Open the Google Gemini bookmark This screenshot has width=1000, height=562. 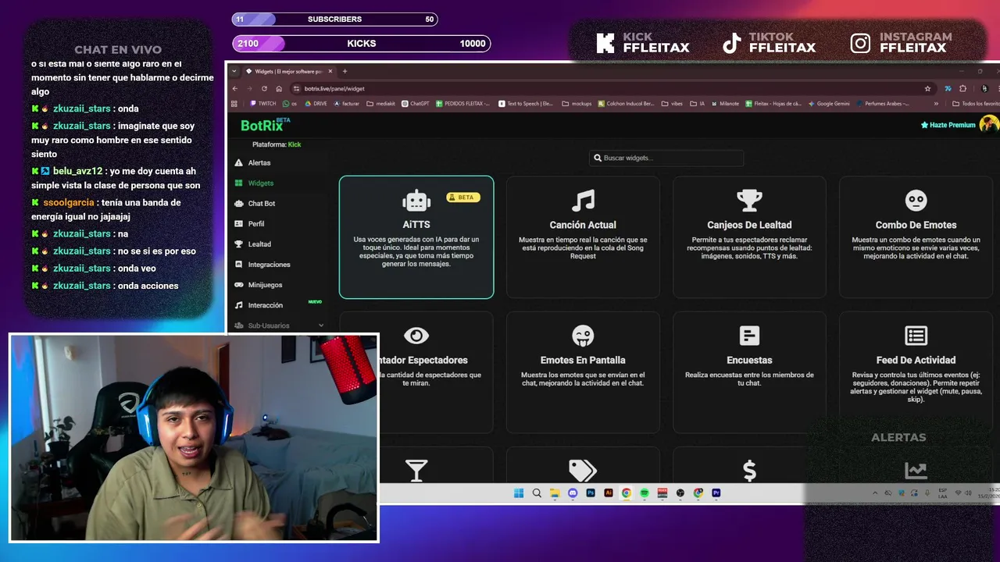pos(828,103)
